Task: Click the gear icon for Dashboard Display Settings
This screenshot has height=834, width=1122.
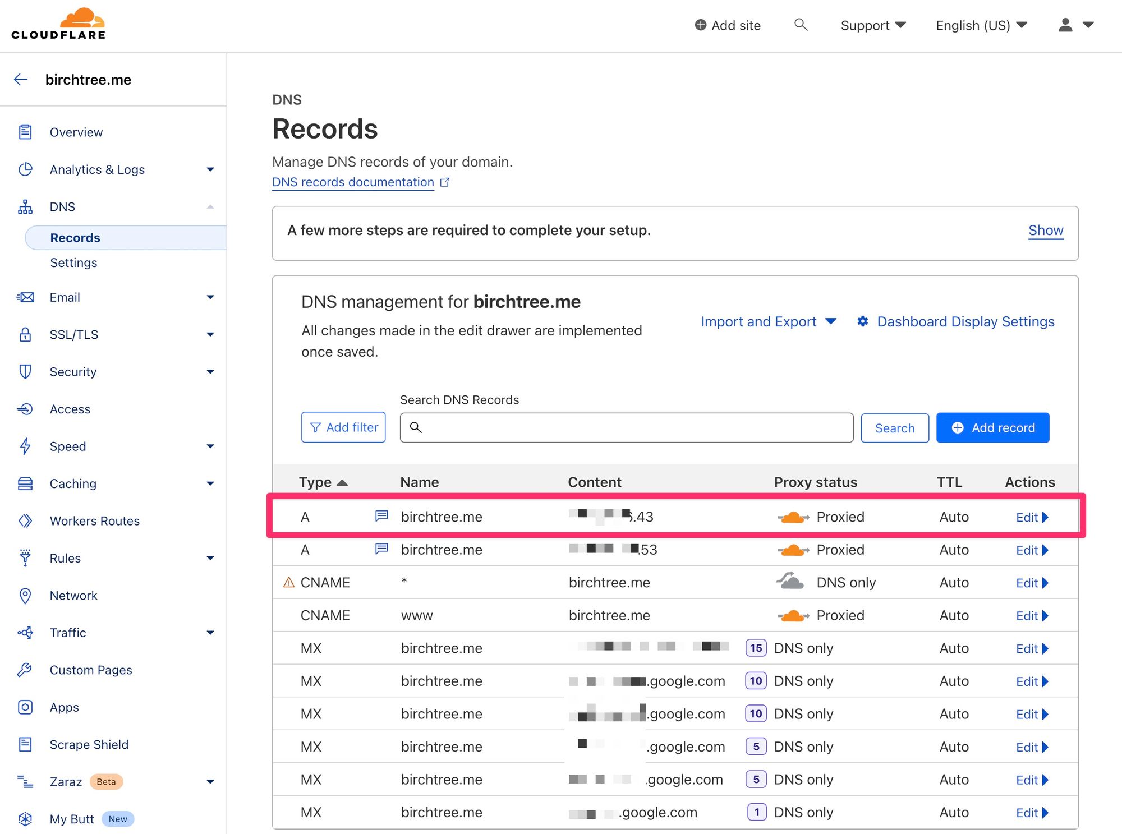Action: [x=863, y=321]
